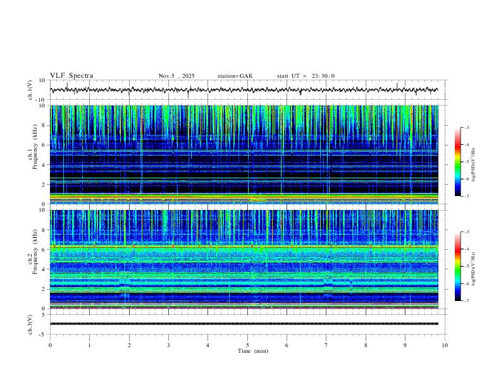
Task: Click time axis tick label "8"
Action: click(x=366, y=345)
